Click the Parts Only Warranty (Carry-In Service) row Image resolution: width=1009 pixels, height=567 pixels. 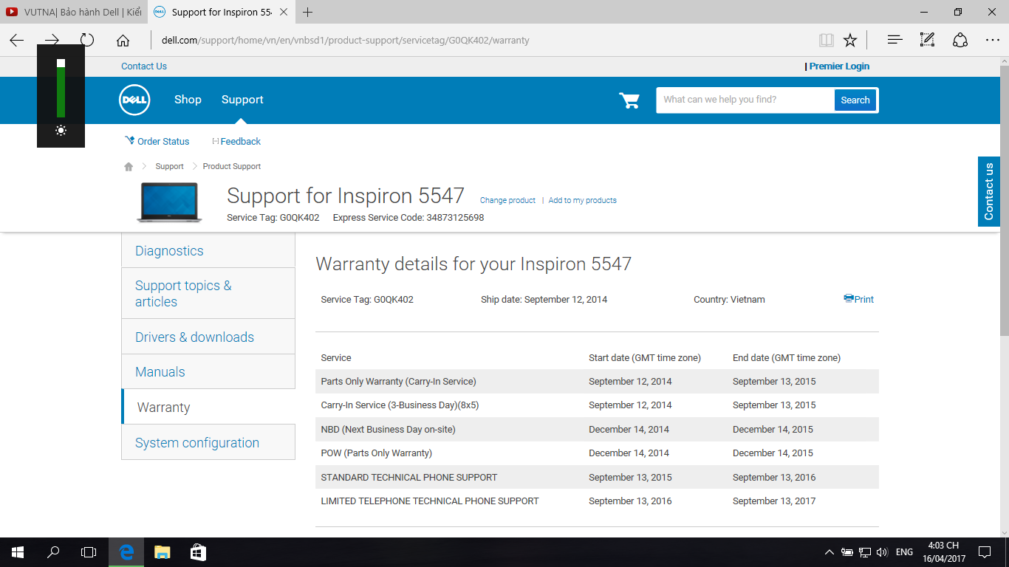597,382
